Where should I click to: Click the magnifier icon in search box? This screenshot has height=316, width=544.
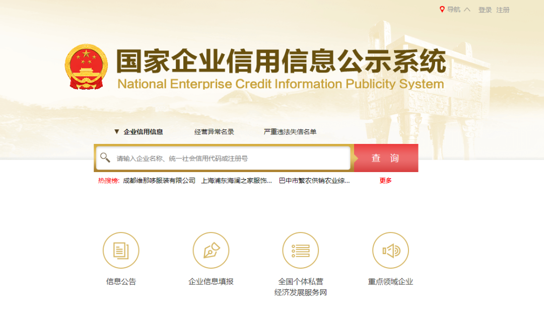tap(105, 157)
